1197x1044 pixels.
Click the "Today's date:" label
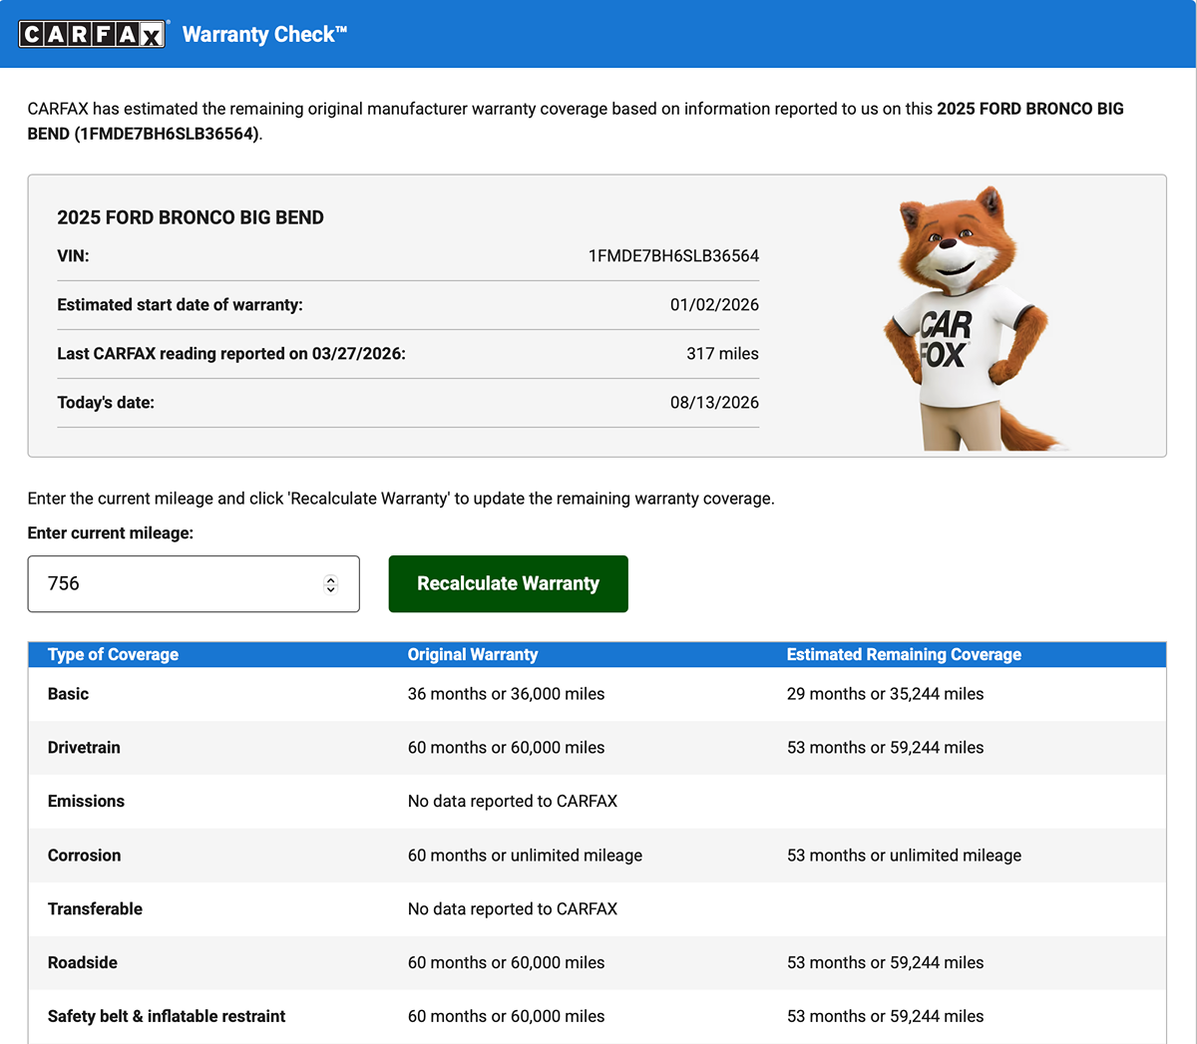click(106, 403)
